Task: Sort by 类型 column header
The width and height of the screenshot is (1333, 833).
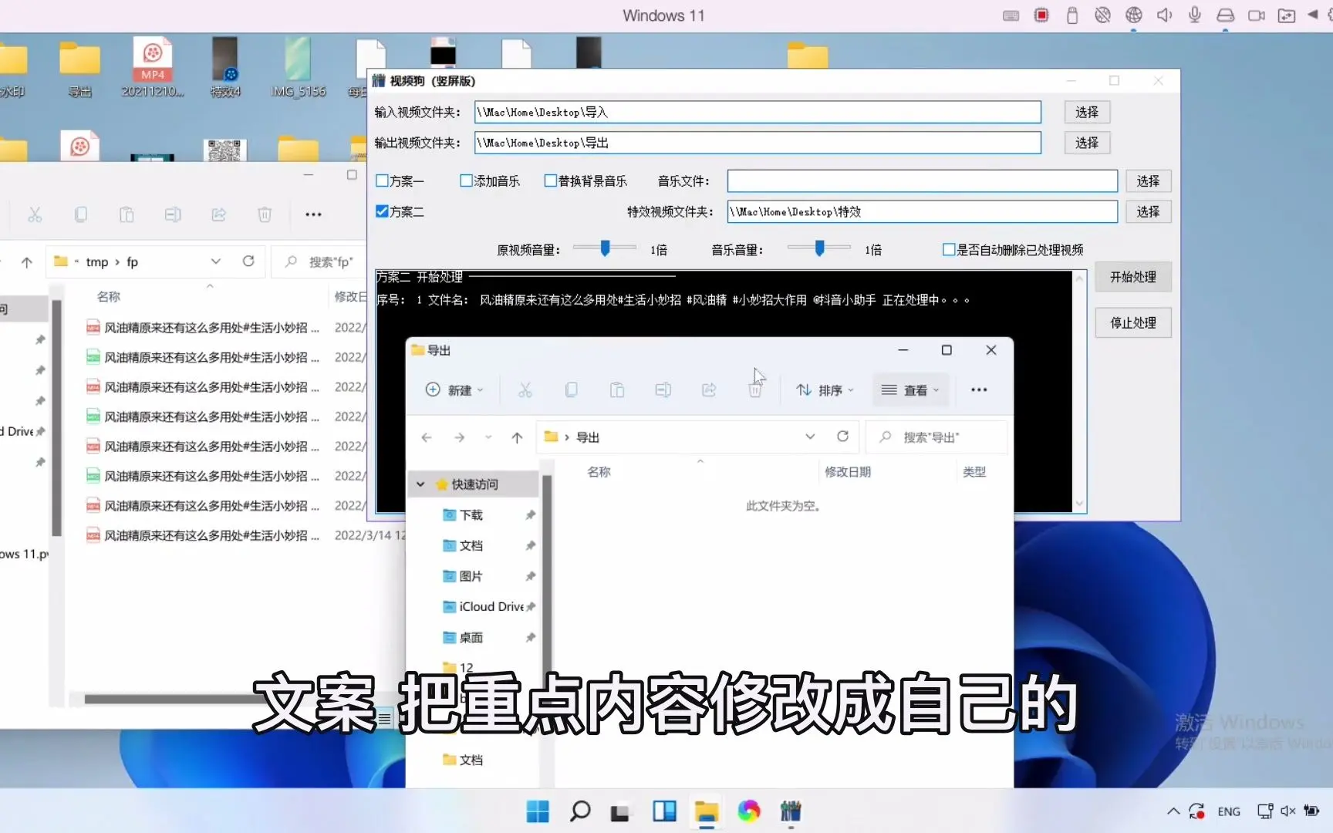Action: click(x=974, y=472)
